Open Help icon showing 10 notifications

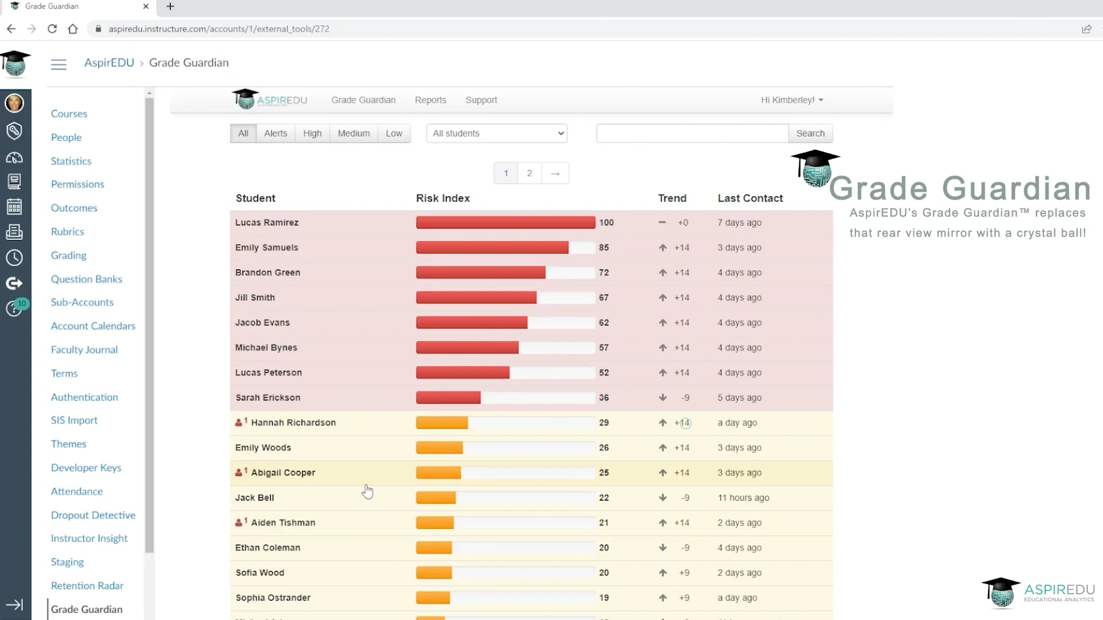tap(15, 309)
